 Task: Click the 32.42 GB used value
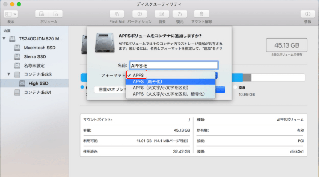(x=181, y=151)
